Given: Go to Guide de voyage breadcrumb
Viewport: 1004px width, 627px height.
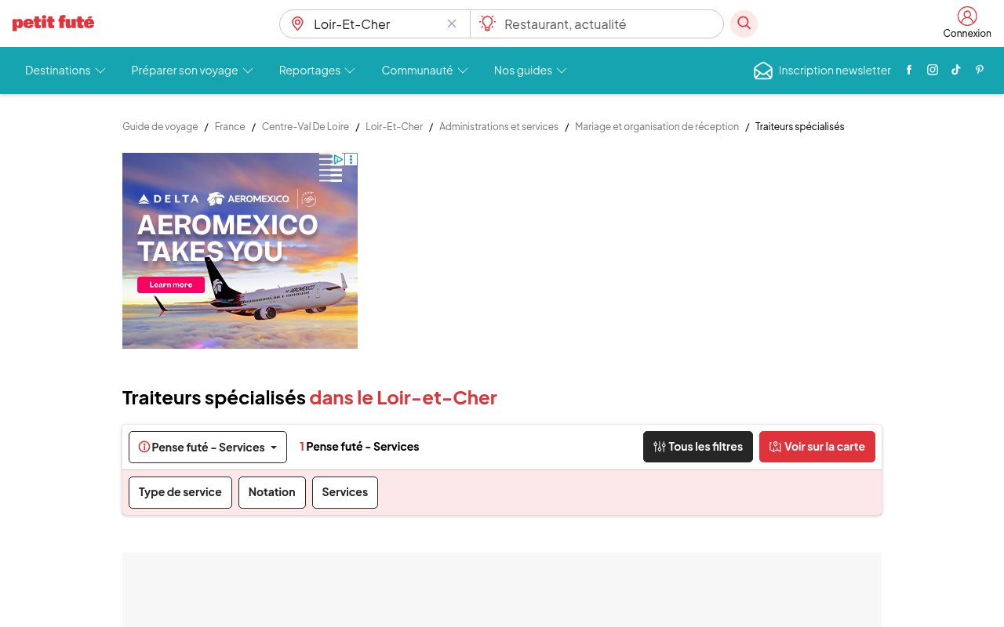Looking at the screenshot, I should point(160,126).
